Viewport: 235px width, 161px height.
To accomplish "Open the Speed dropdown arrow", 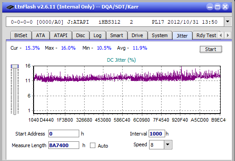I will [168, 144].
